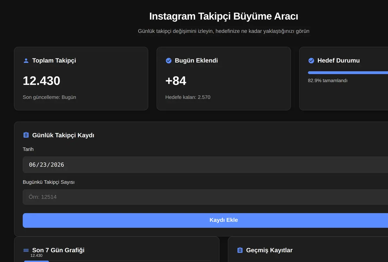Click the clipboard icon beside Günlük Takipçi Kaydı
Viewport: 388px width, 262px height.
point(26,135)
